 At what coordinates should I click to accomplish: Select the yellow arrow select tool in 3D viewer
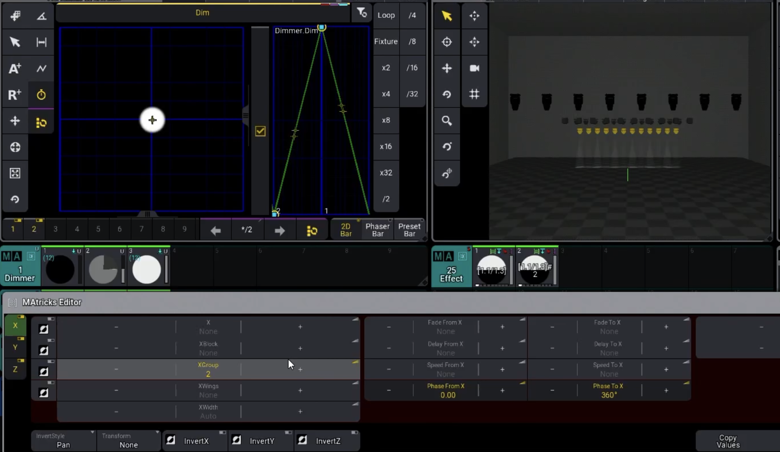point(447,16)
